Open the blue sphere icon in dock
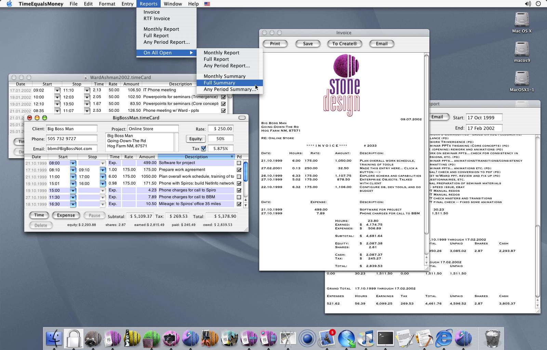547x350 pixels. tap(307, 338)
